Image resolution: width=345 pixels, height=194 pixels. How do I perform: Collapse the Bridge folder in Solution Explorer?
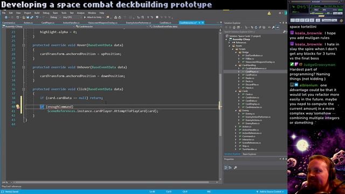[236, 52]
